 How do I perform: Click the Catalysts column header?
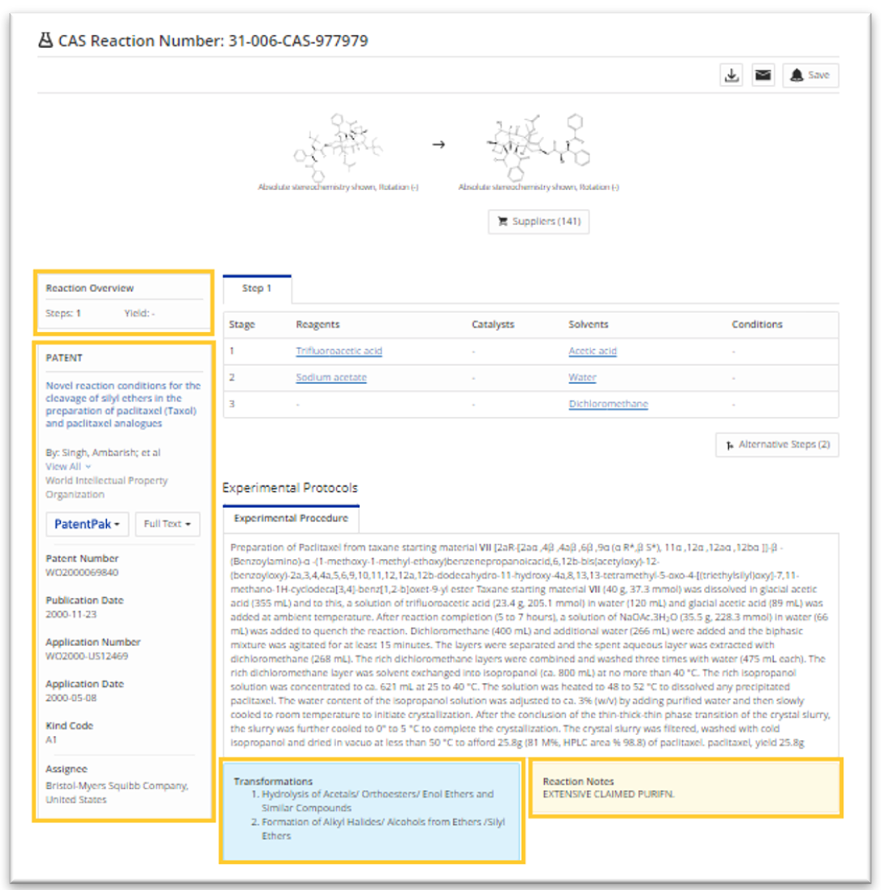(x=493, y=325)
